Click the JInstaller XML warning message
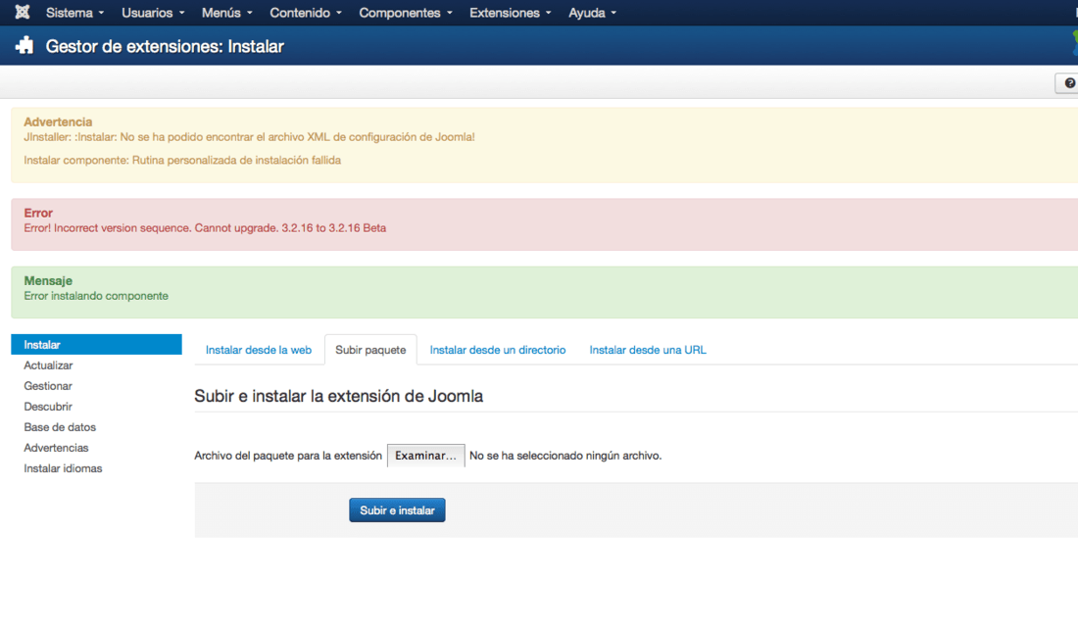Viewport: 1078px width, 632px height. 250,137
